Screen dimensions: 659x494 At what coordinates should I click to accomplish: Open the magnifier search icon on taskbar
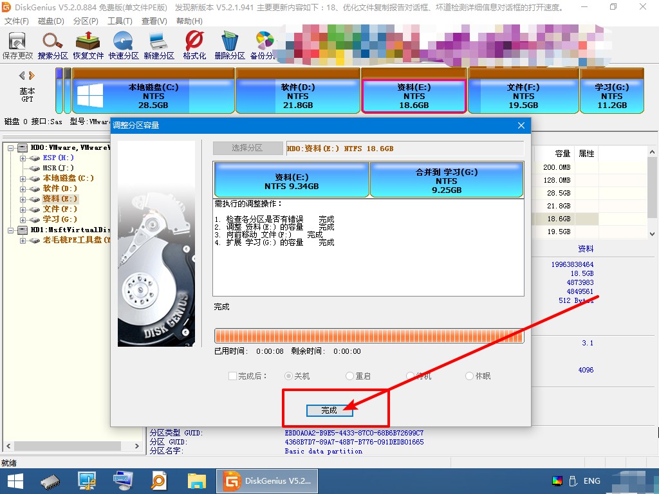pyautogui.click(x=159, y=481)
